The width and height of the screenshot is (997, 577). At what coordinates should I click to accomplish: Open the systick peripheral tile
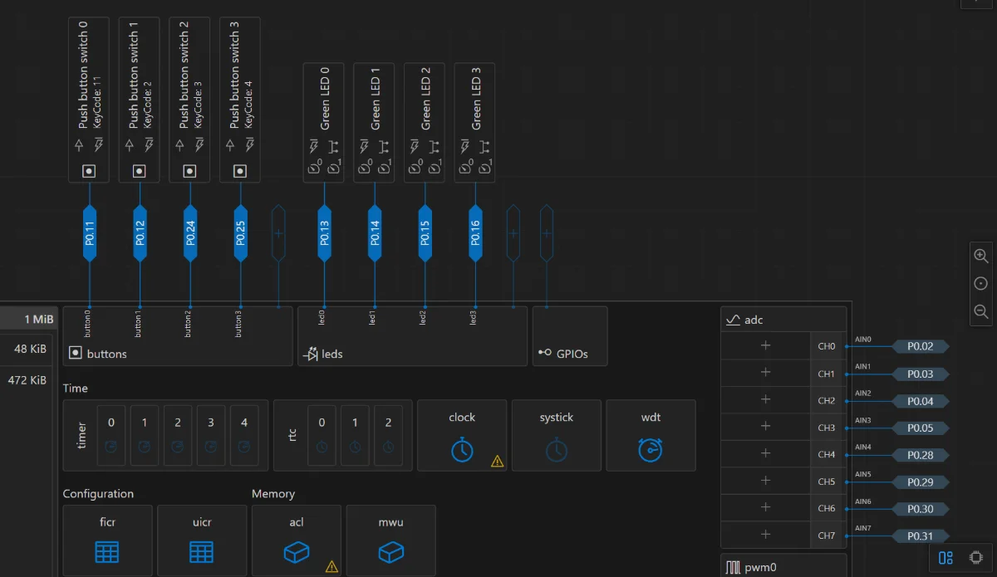556,436
